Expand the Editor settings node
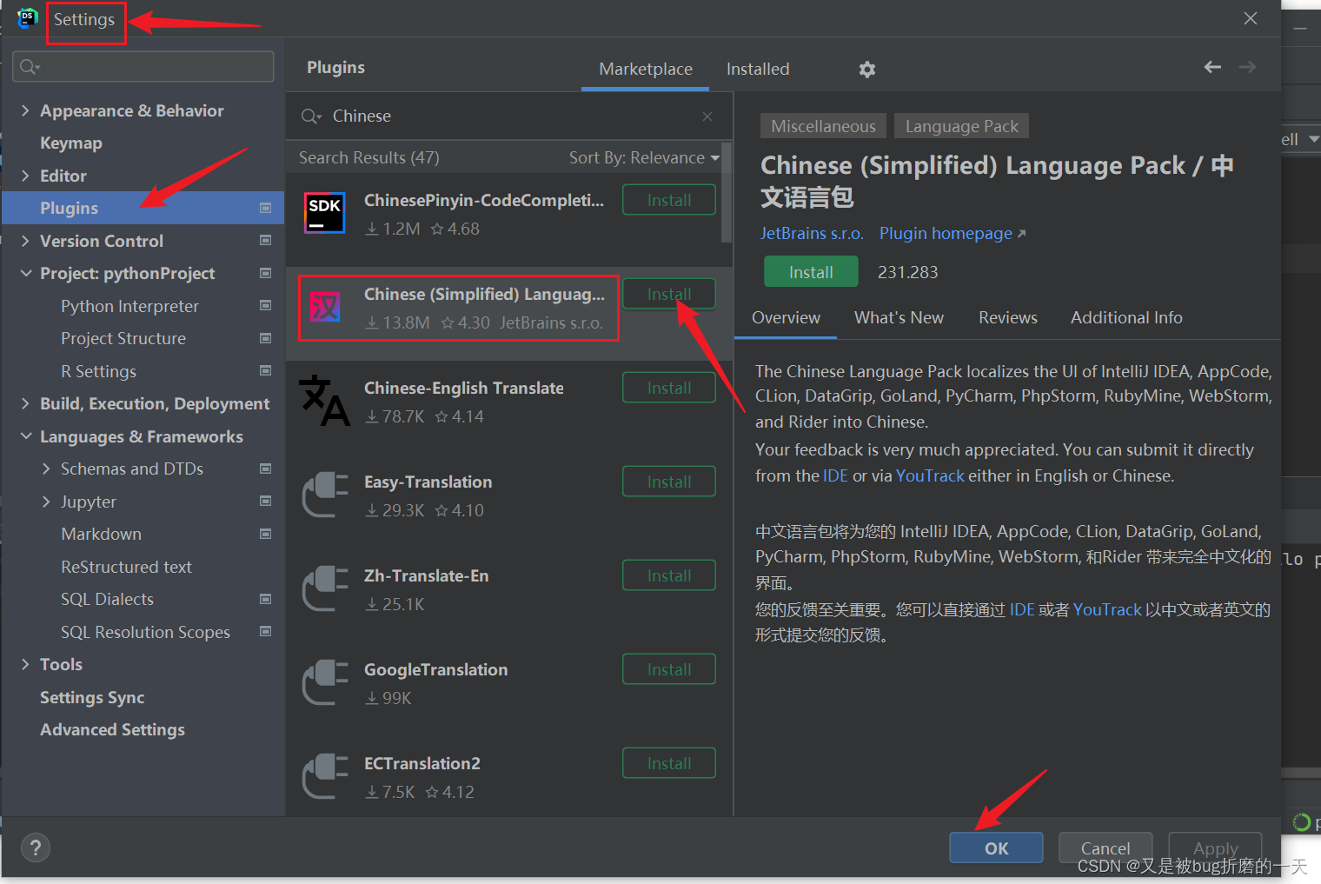1321x884 pixels. click(x=25, y=176)
